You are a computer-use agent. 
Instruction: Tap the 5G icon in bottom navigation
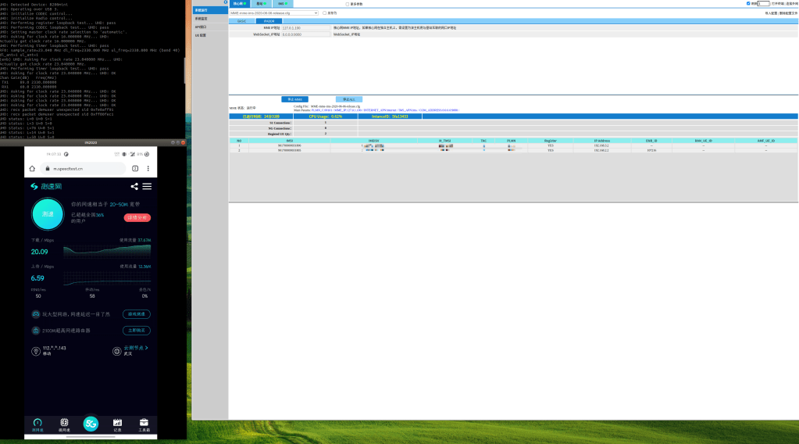pos(91,424)
